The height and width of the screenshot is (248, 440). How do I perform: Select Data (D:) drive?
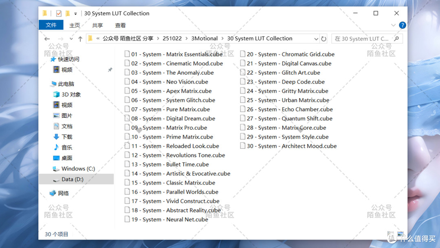click(73, 179)
